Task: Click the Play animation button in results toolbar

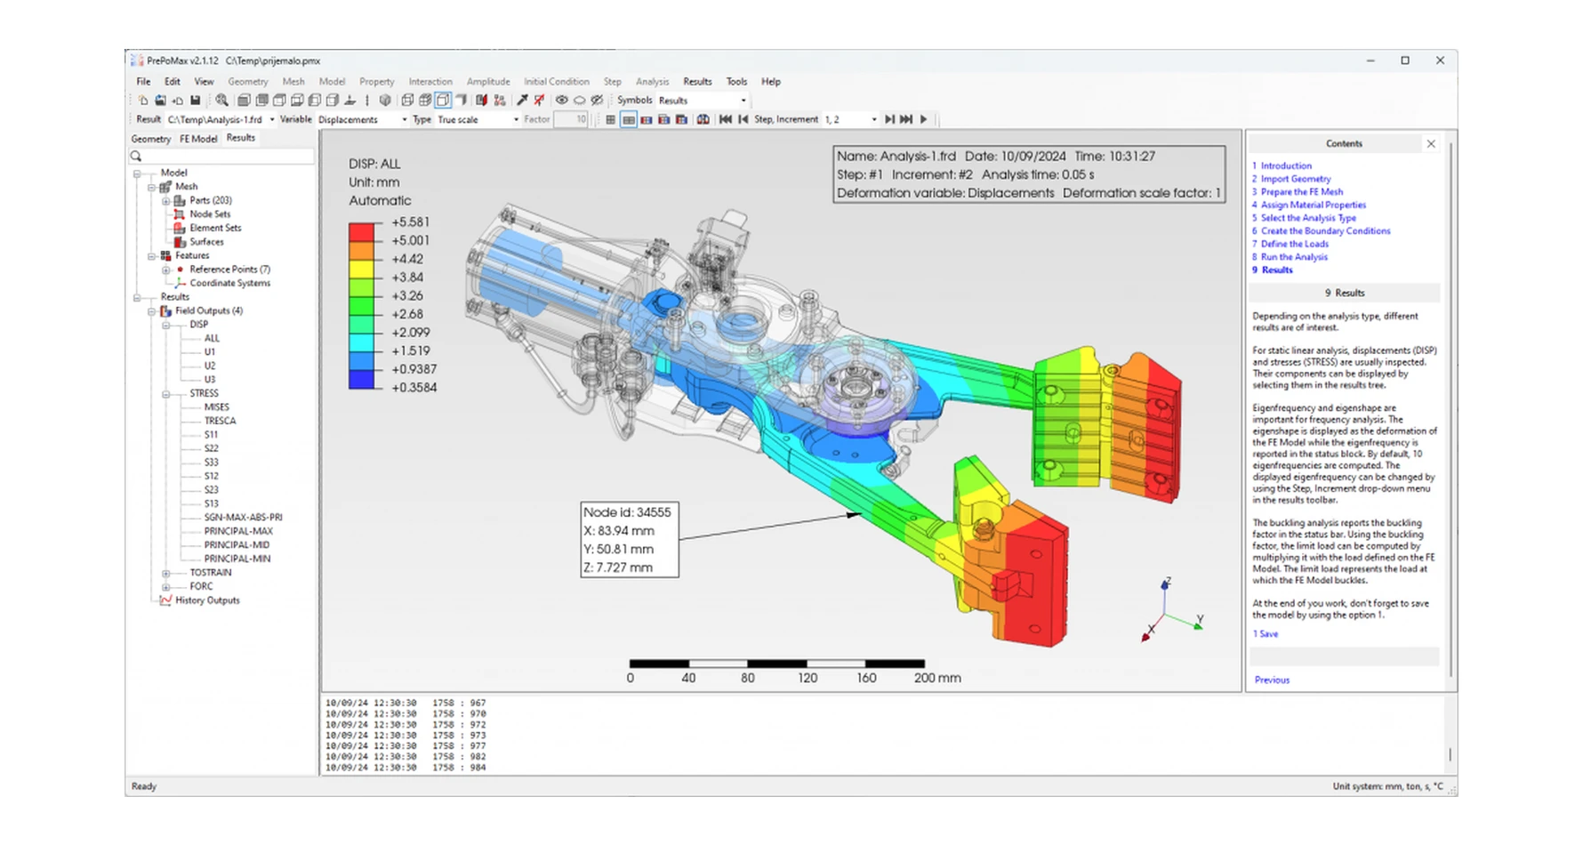Action: (x=924, y=119)
